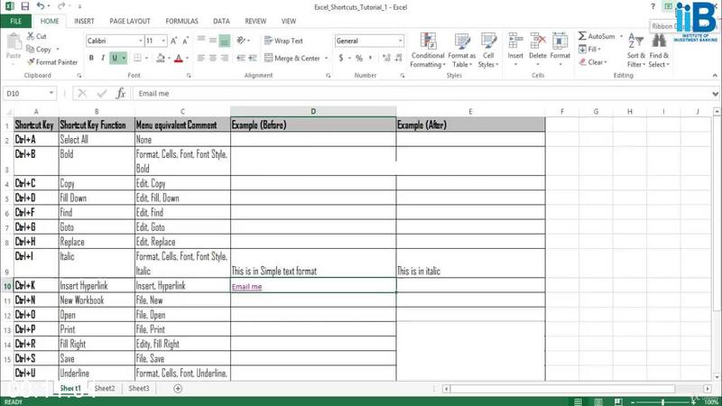The image size is (722, 406).
Task: Open the FILE tab
Action: (15, 21)
